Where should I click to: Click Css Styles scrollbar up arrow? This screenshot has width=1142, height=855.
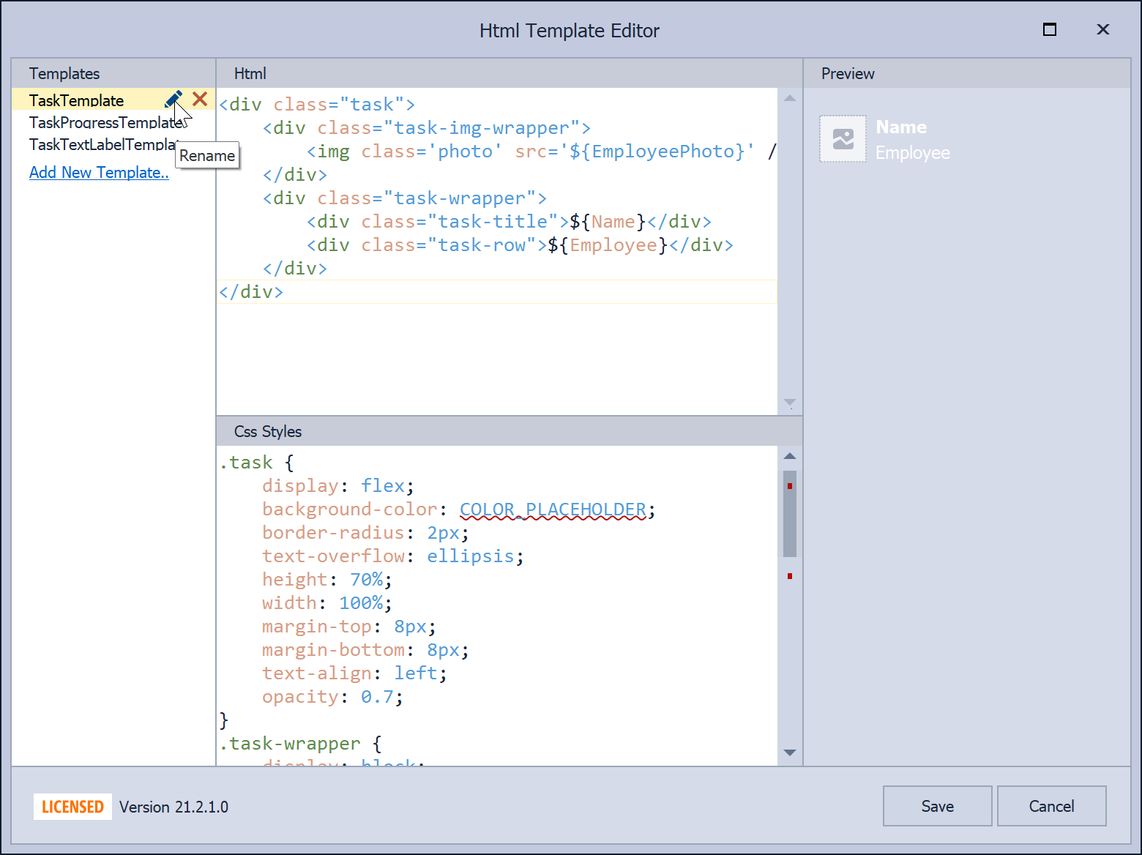tap(789, 456)
